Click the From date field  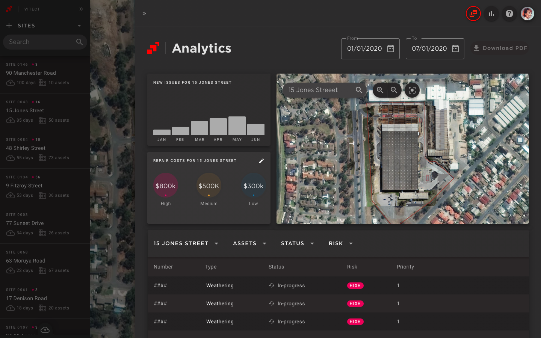[x=370, y=49]
